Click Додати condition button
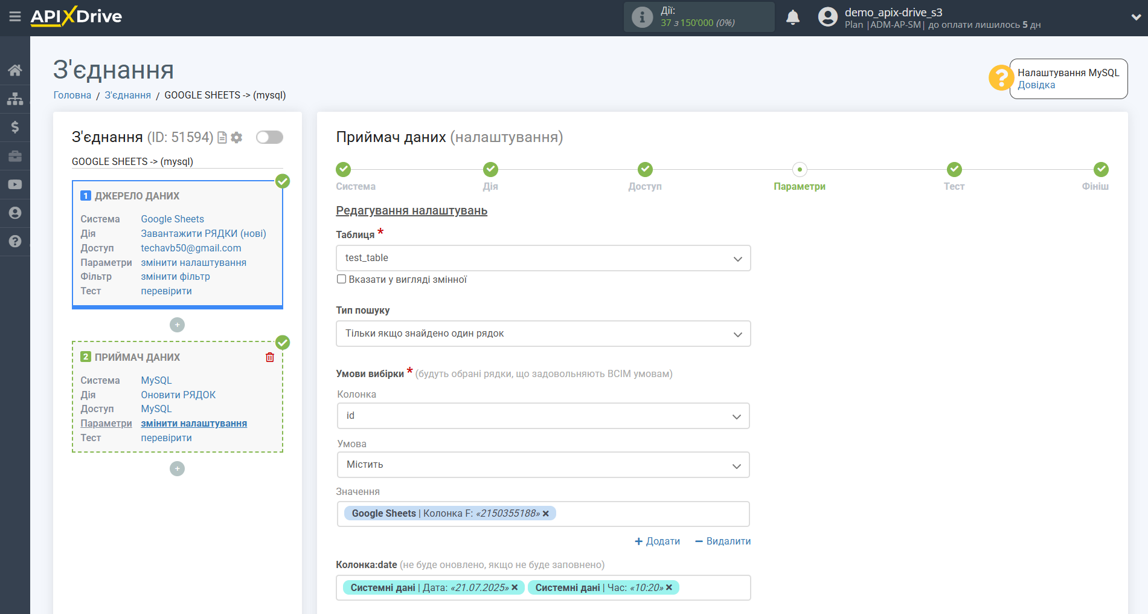 657,541
